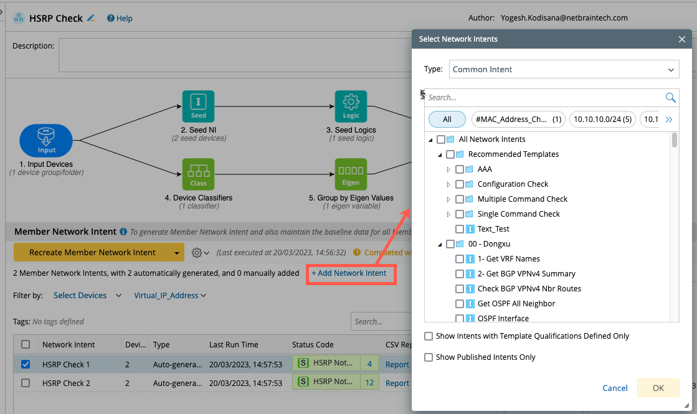Viewport: 697px width, 414px height.
Task: Enable Show Published Intents Only checkbox
Action: (429, 357)
